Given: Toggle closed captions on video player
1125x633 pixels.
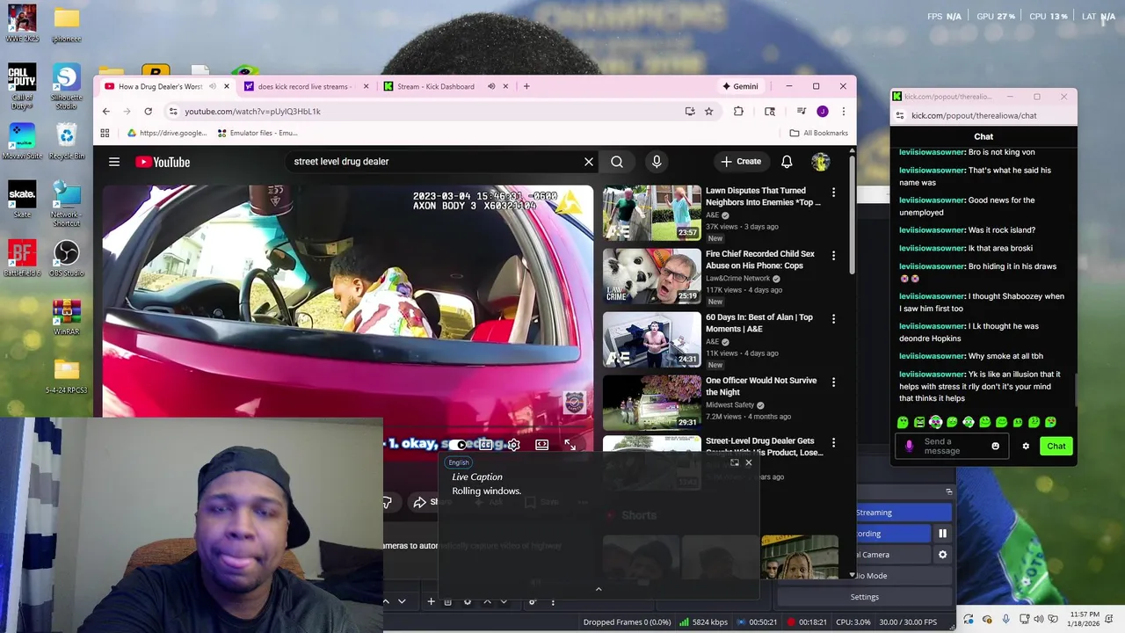Looking at the screenshot, I should (485, 445).
